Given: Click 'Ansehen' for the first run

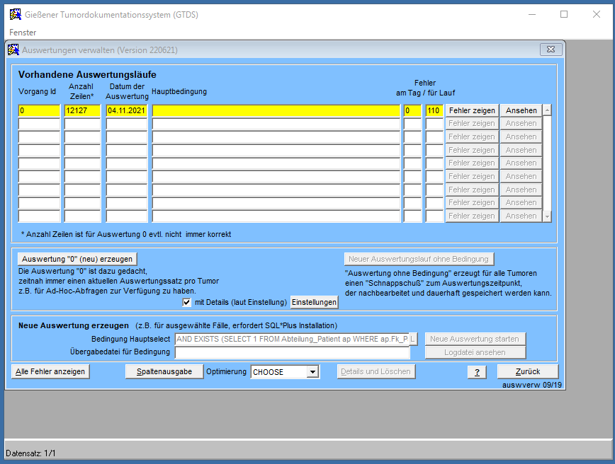Looking at the screenshot, I should pos(521,110).
